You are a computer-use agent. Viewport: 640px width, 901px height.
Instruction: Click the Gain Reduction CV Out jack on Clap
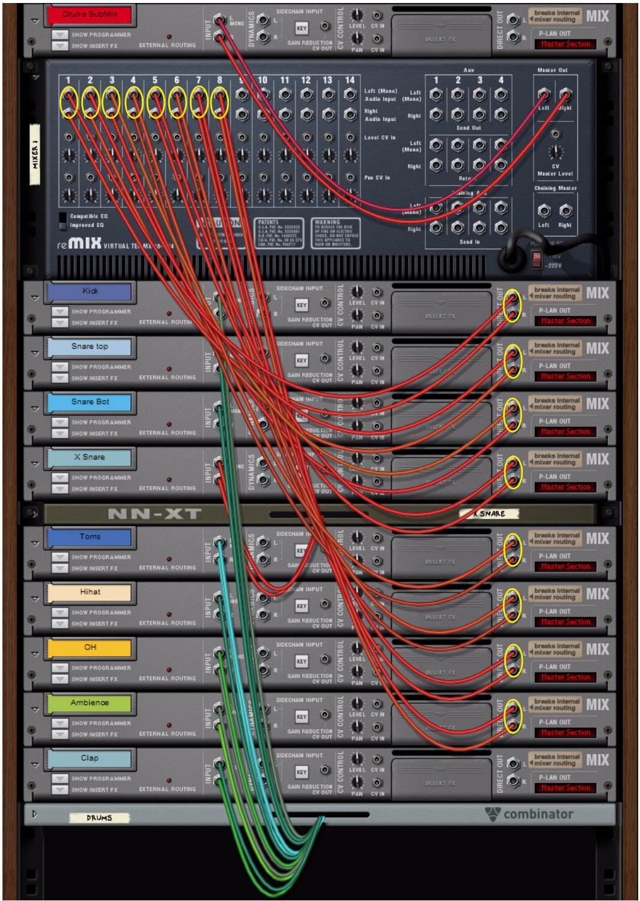(x=325, y=770)
